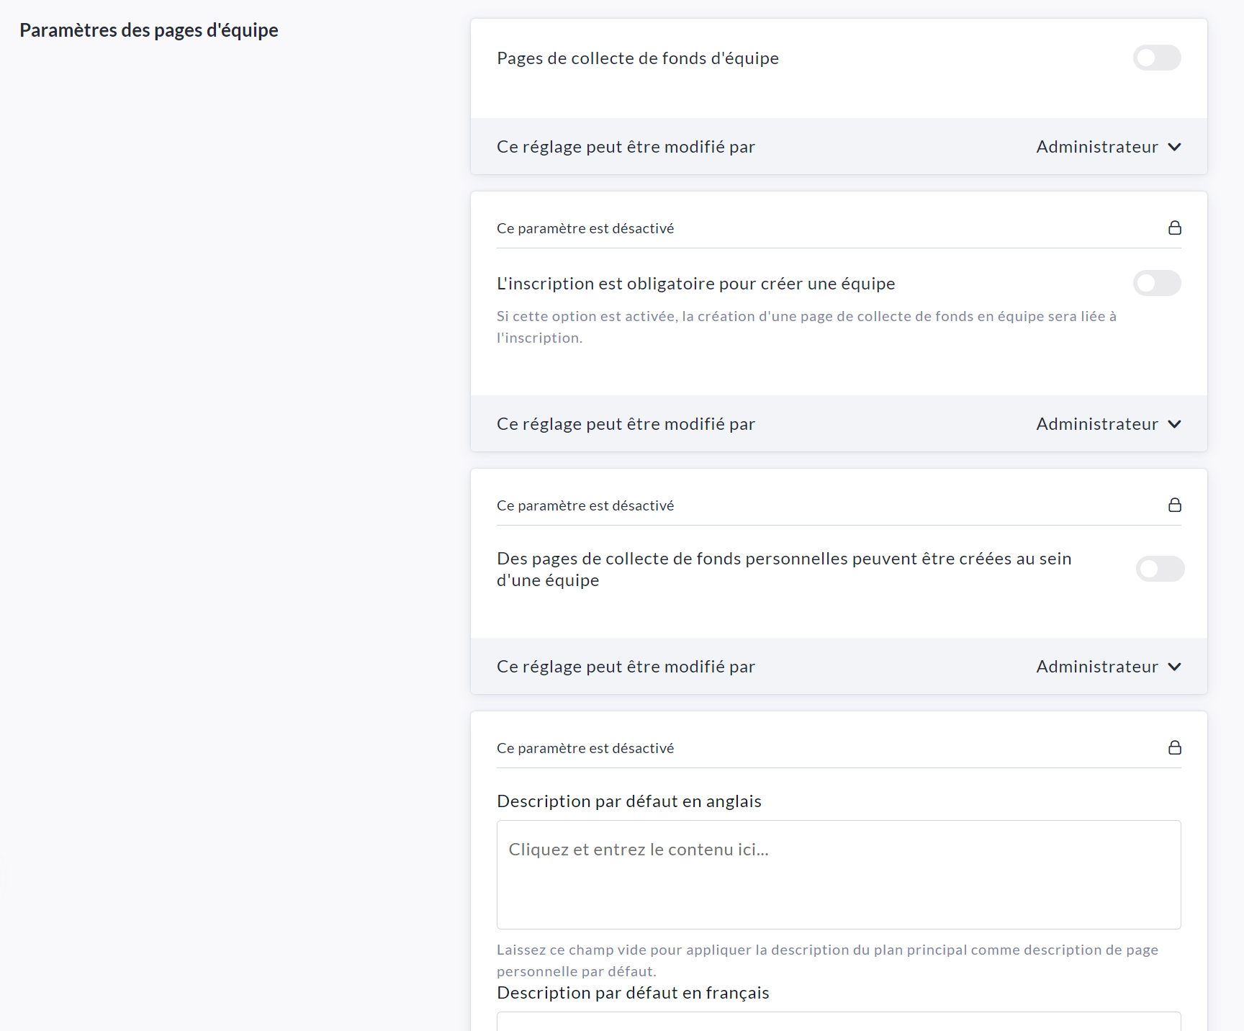Image resolution: width=1244 pixels, height=1031 pixels.
Task: Click into the English default description text area
Action: click(838, 874)
